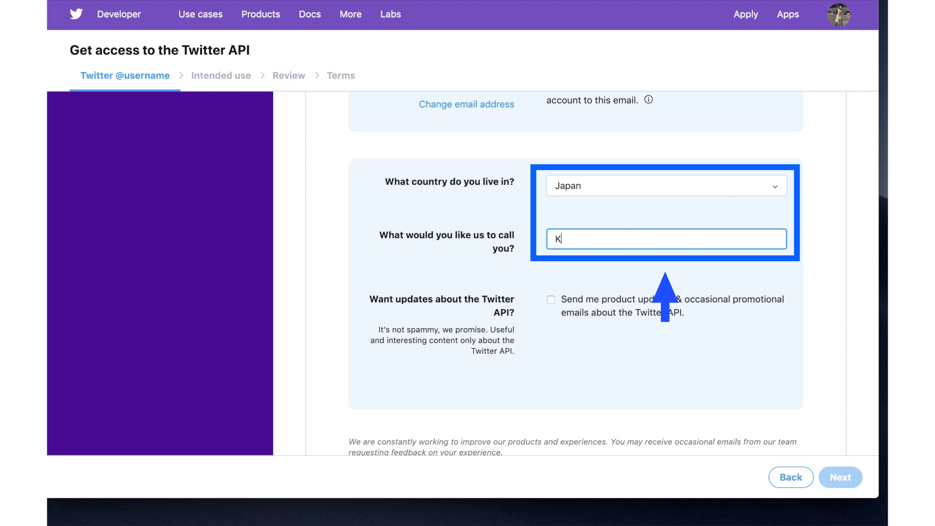
Task: Click Change email address link
Action: [467, 104]
